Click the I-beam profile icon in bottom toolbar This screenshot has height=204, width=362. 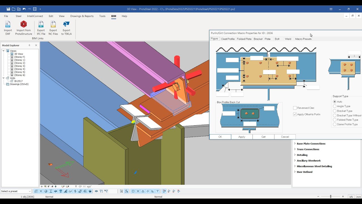51,191
